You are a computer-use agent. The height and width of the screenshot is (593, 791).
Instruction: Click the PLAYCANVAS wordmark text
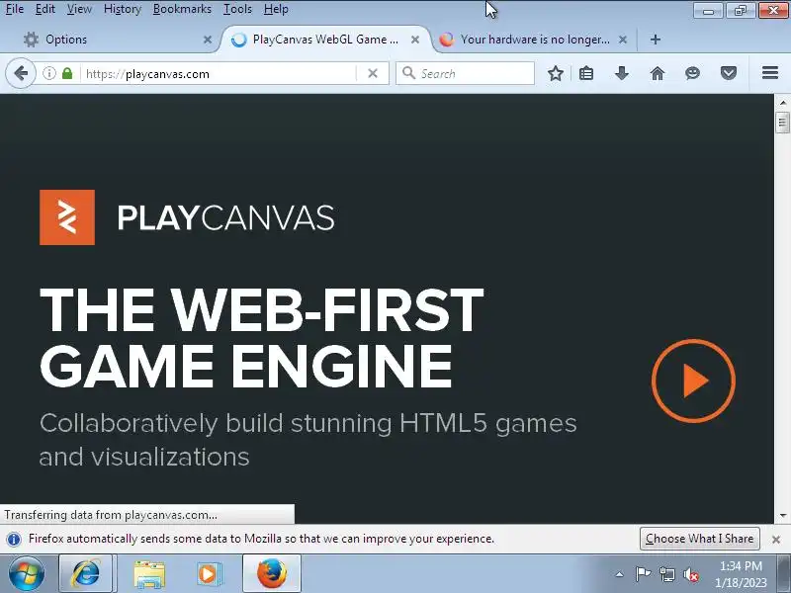[x=225, y=217]
